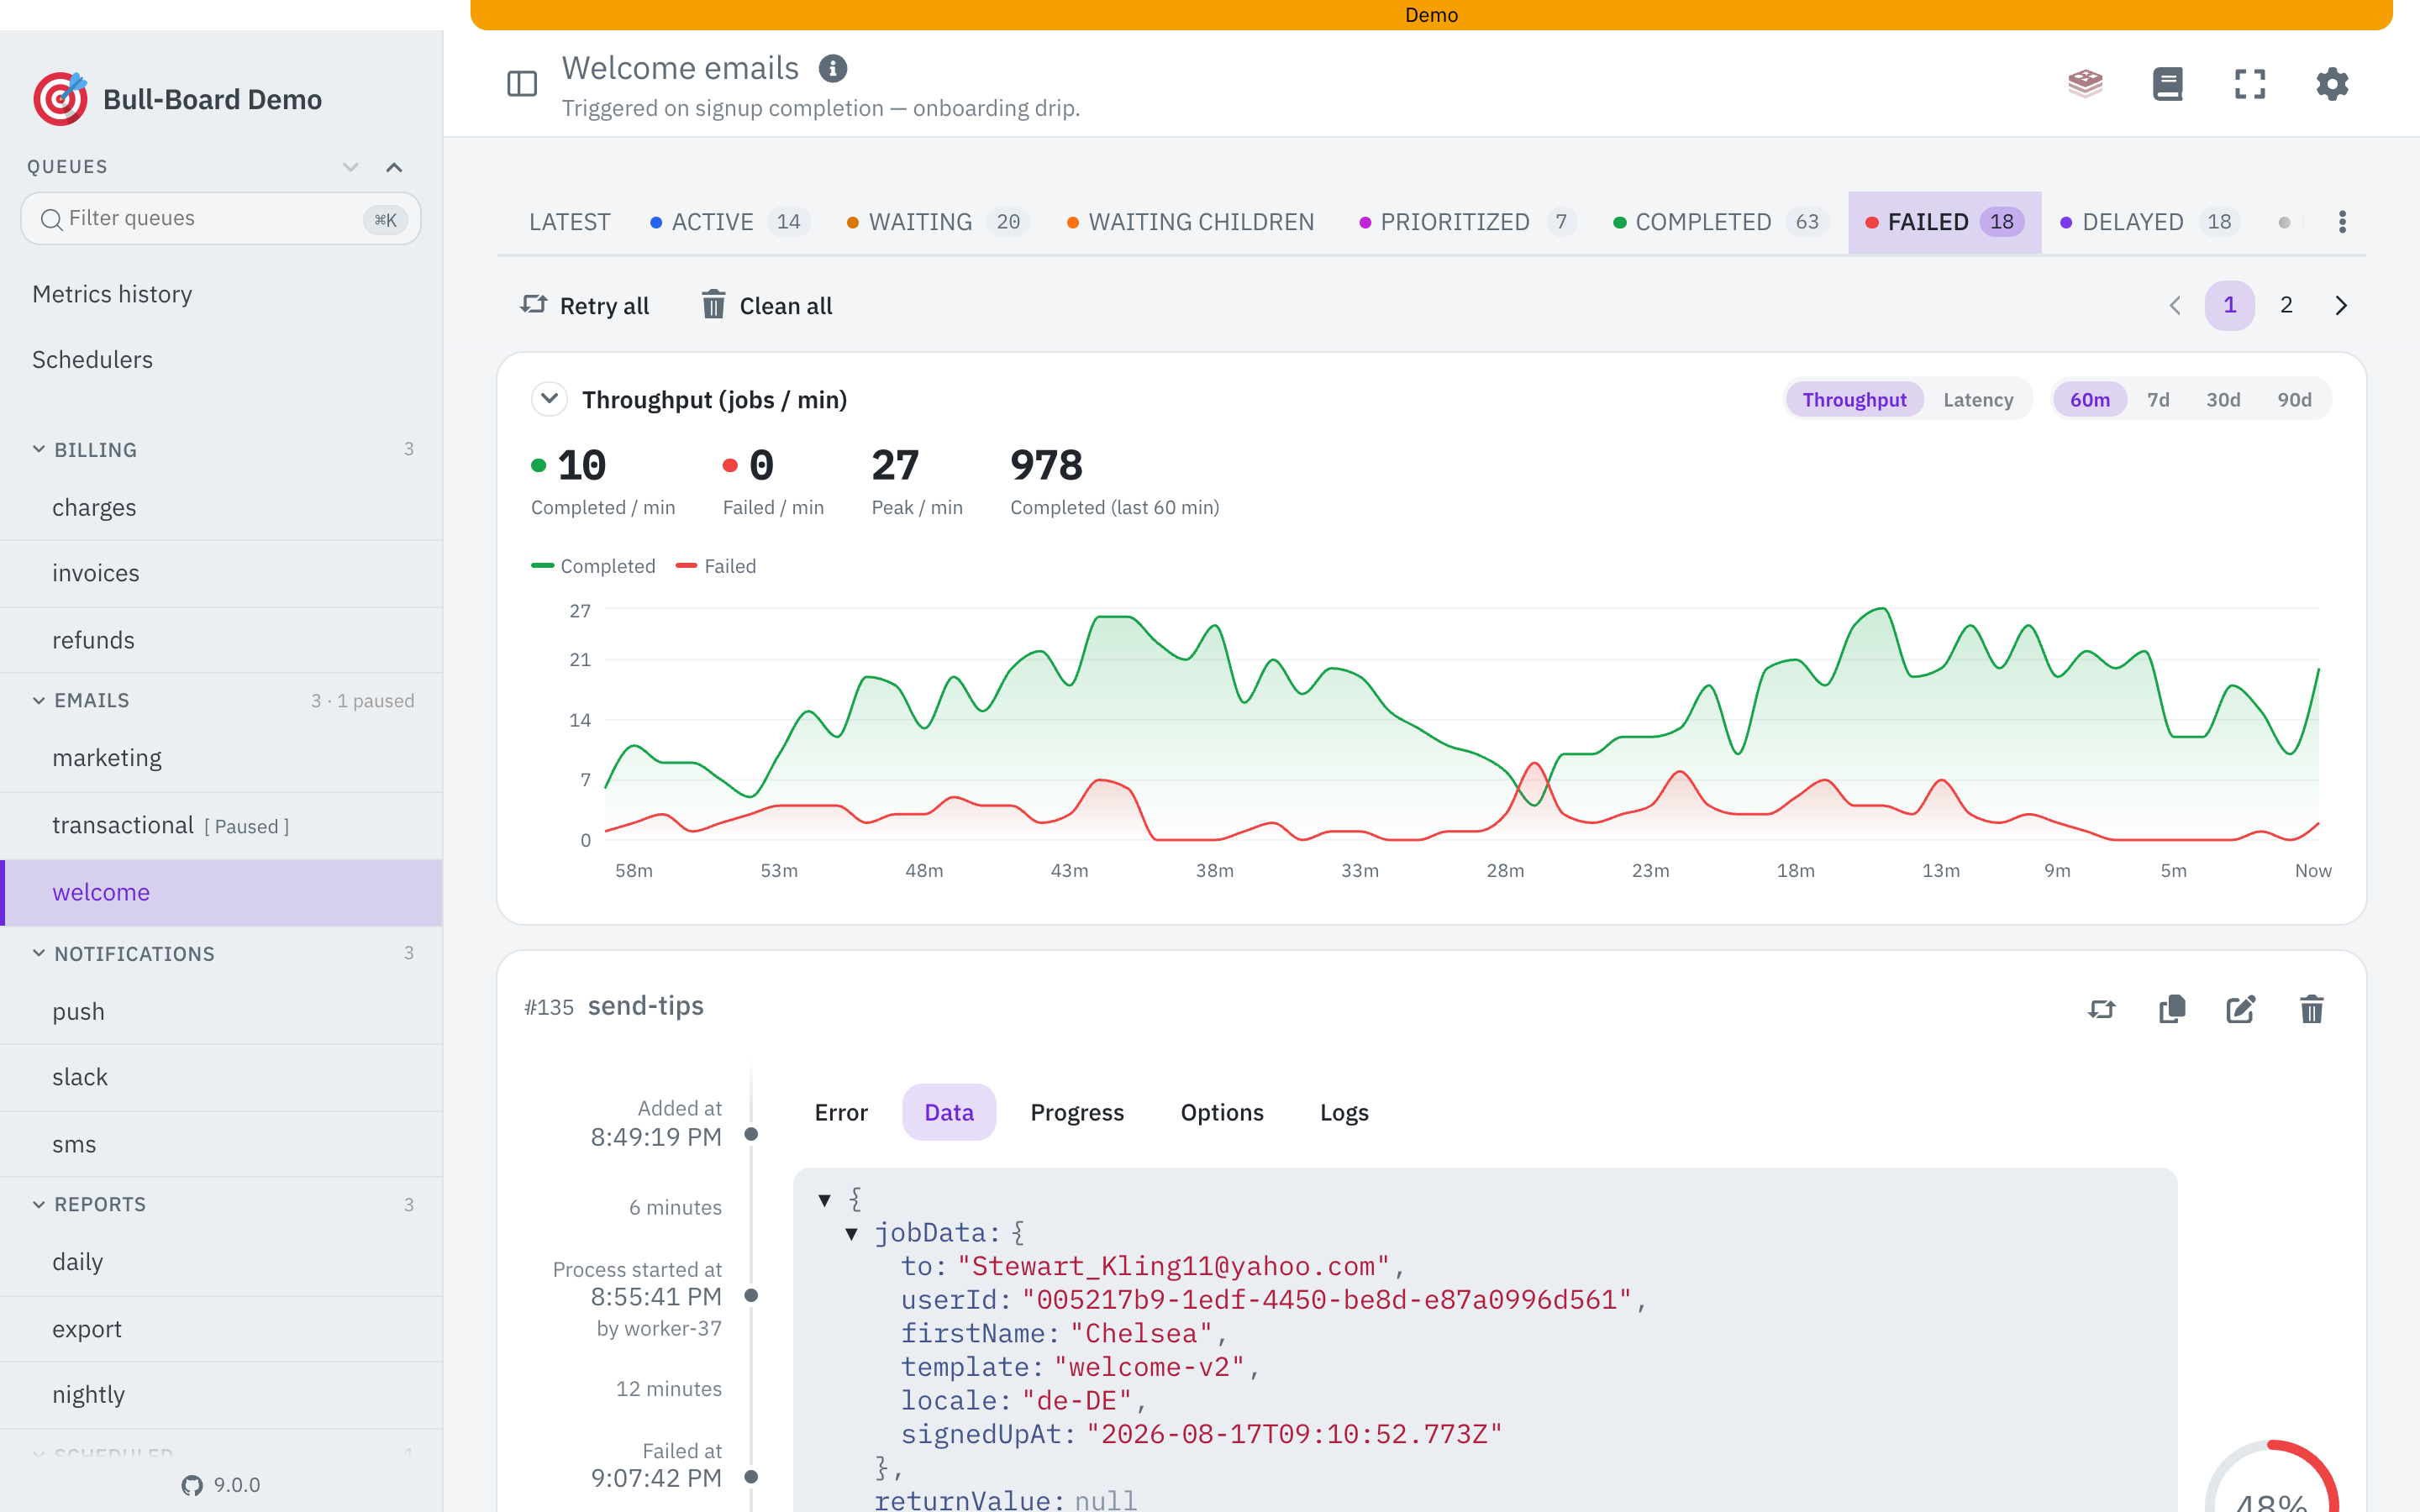Retry job #135 send-tips
Image resolution: width=2420 pixels, height=1512 pixels.
point(2102,1009)
